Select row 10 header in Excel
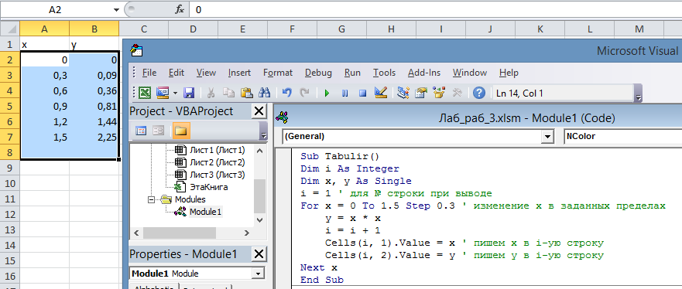This screenshot has width=682, height=289. [9, 183]
